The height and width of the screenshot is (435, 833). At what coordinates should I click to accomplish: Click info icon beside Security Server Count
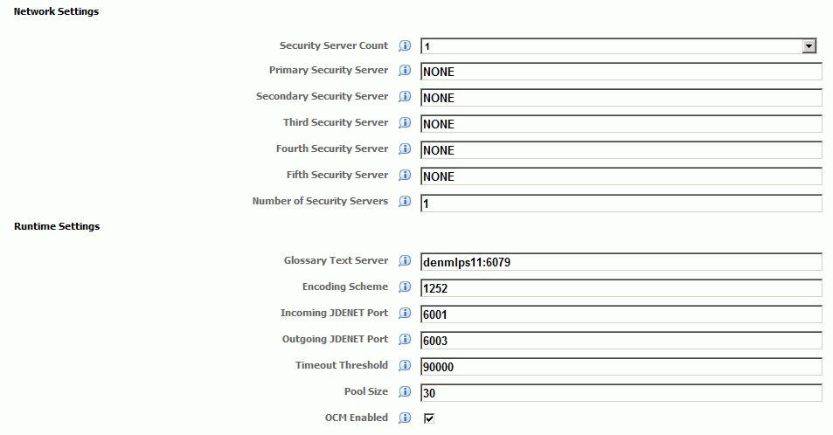405,45
